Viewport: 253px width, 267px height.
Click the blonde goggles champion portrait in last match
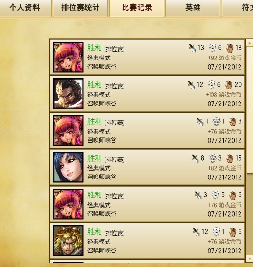click(x=68, y=241)
